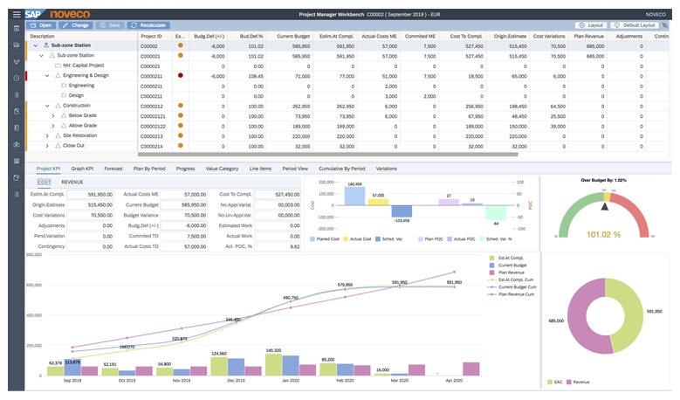Expand the Close Out node
The width and height of the screenshot is (680, 400).
point(47,146)
